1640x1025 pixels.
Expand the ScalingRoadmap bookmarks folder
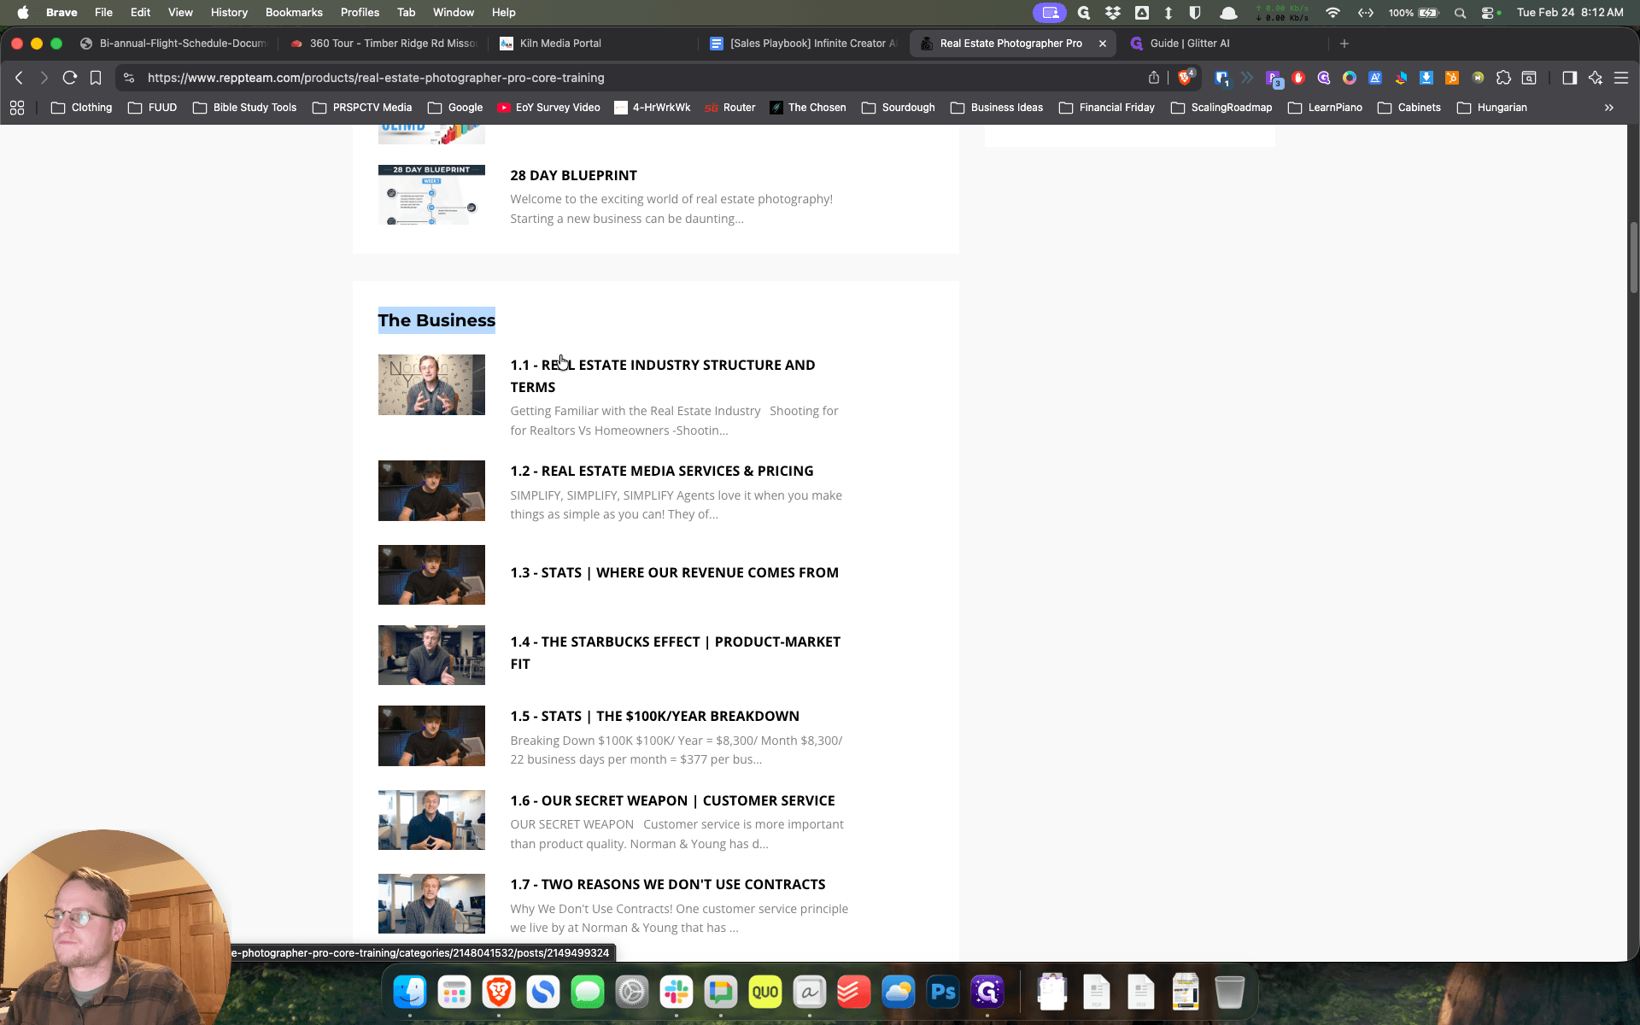point(1221,108)
